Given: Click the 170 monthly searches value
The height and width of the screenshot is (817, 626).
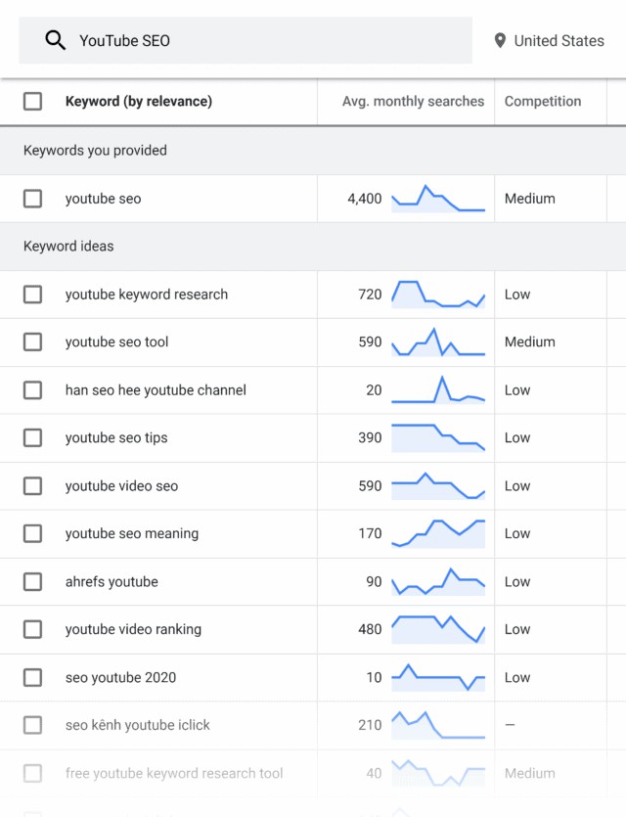Looking at the screenshot, I should [371, 533].
